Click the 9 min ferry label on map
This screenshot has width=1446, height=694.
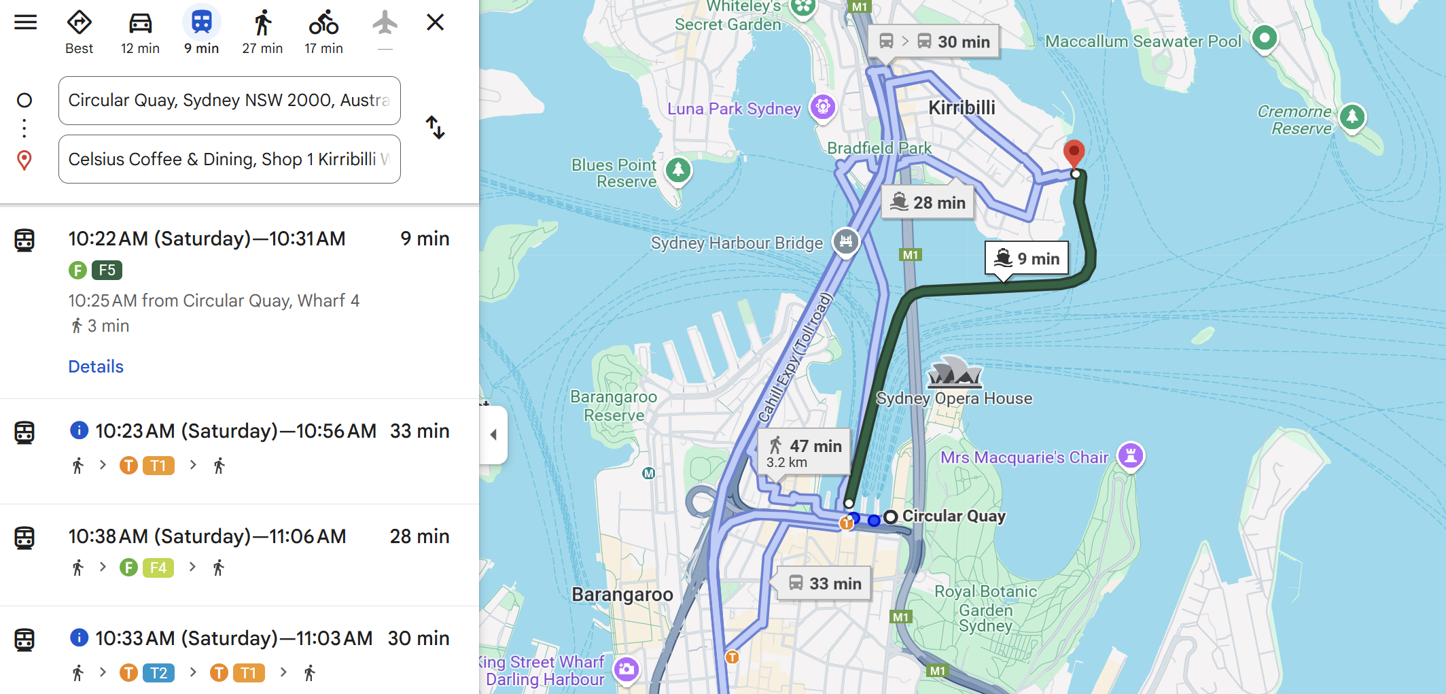pos(1027,259)
